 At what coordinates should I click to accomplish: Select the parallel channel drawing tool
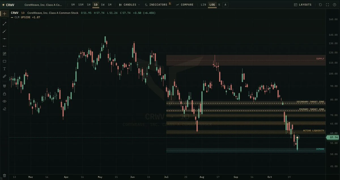[4, 54]
